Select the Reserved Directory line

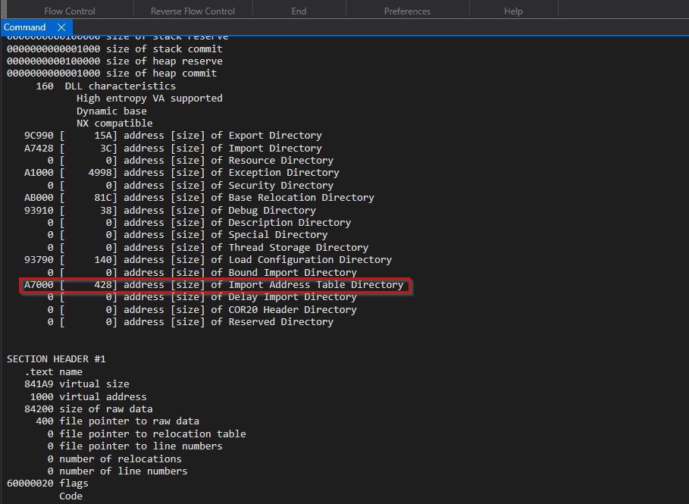(x=191, y=322)
